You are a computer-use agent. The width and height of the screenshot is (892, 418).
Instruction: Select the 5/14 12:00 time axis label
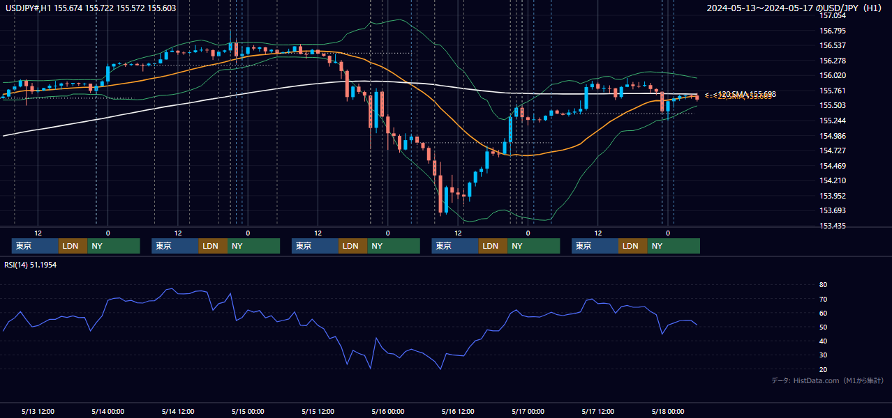tap(177, 411)
